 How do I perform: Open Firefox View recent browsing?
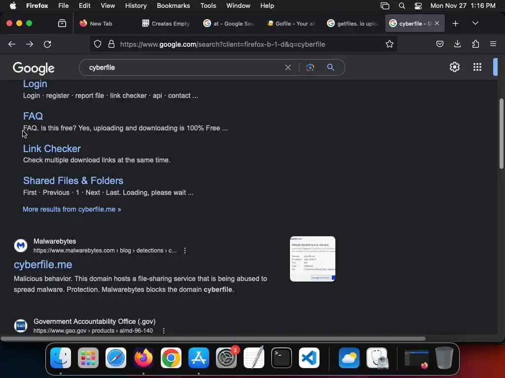point(62,24)
